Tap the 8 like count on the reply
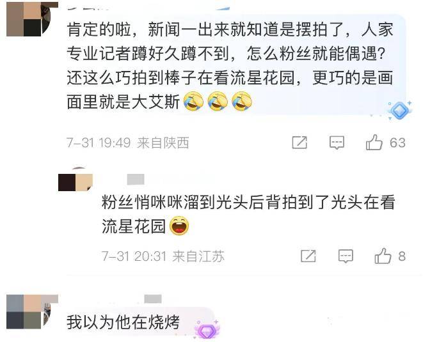 pyautogui.click(x=402, y=256)
